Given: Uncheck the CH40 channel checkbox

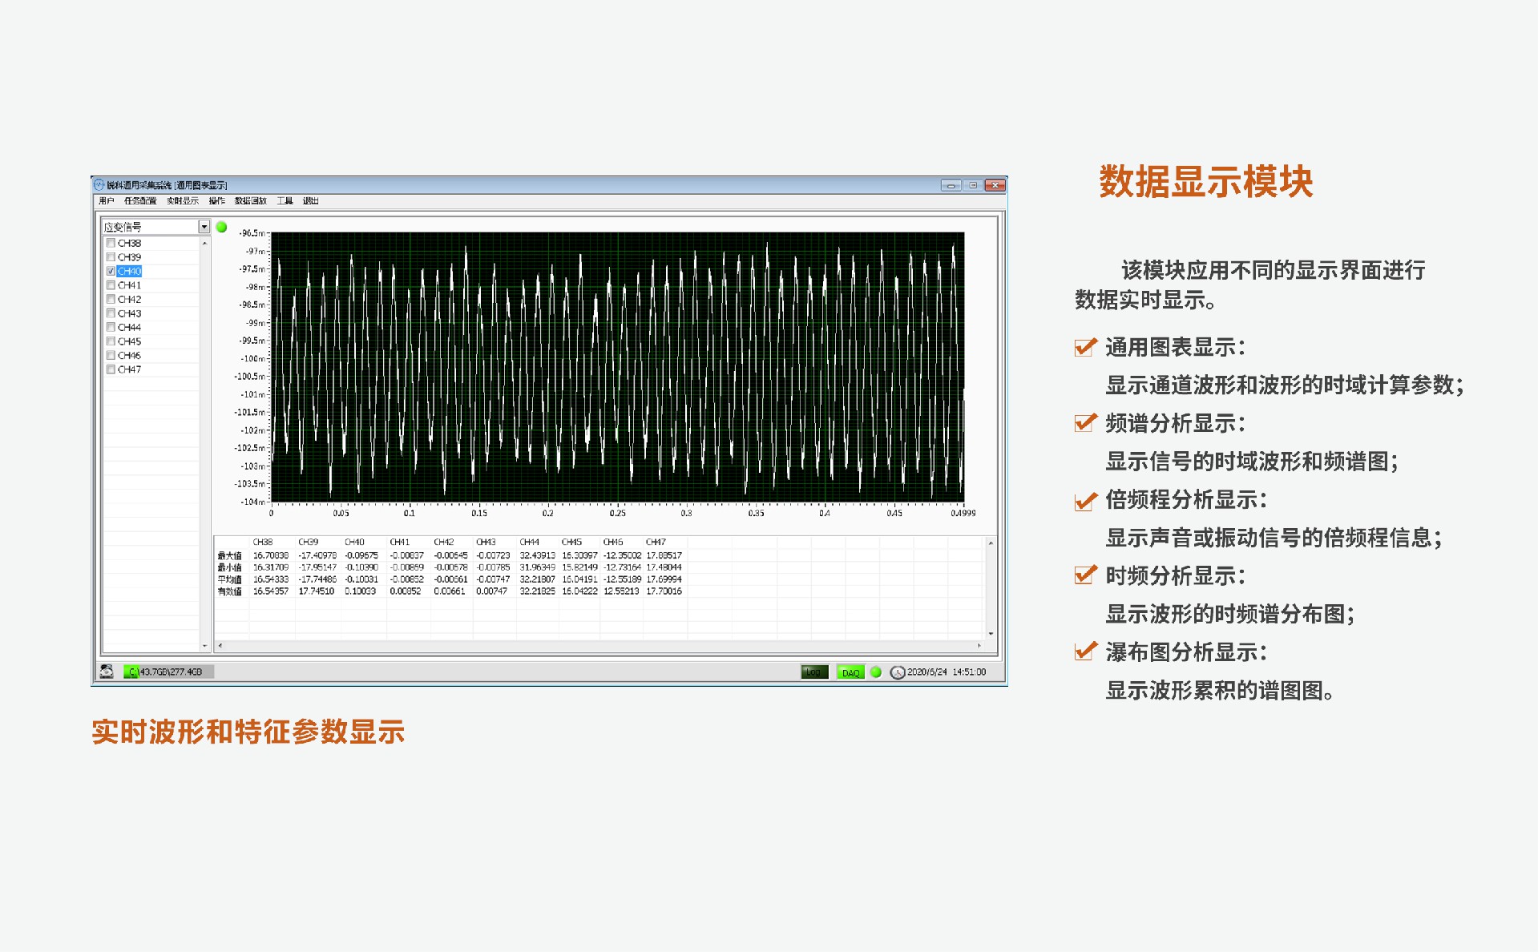Looking at the screenshot, I should click(x=111, y=271).
